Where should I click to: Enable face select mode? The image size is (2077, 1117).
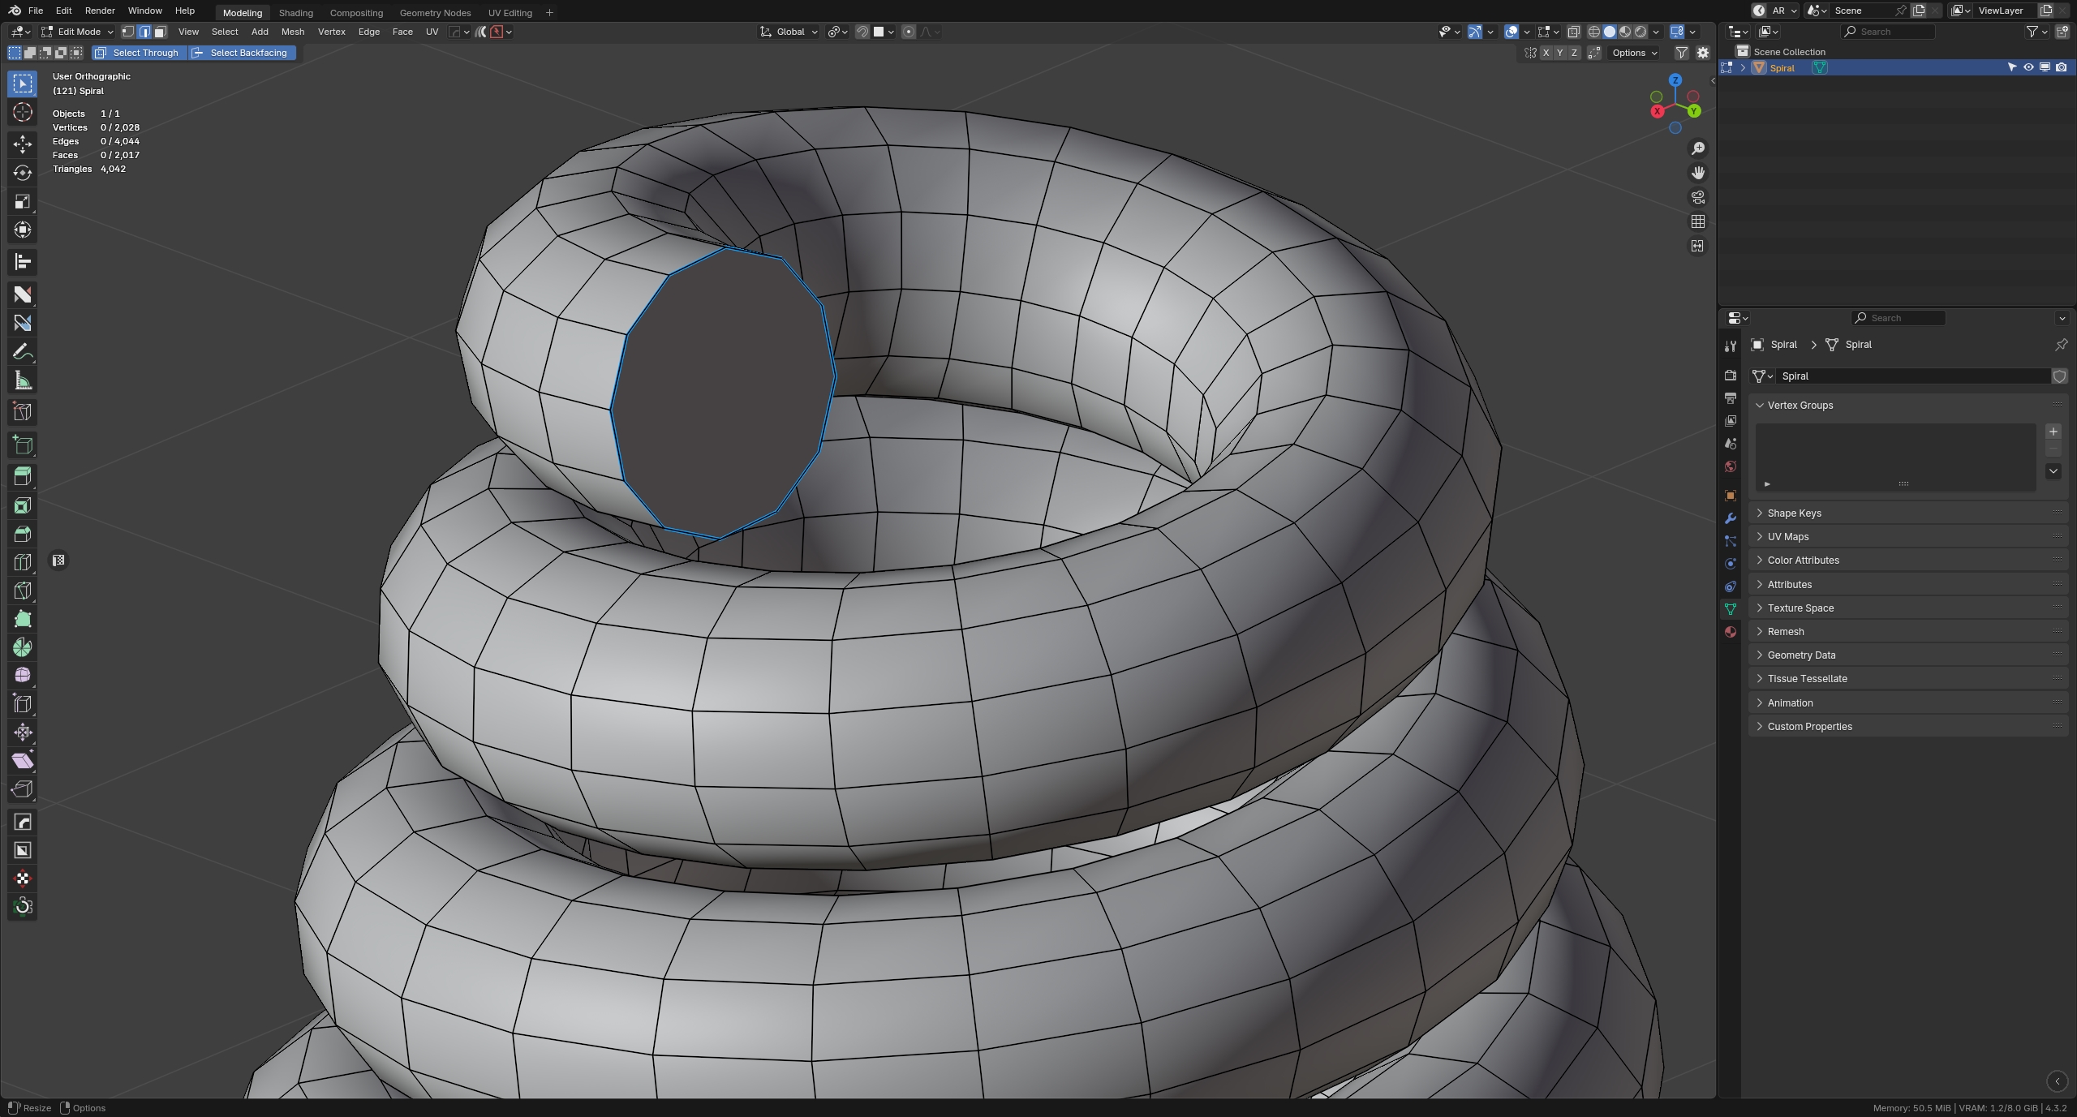tap(160, 32)
